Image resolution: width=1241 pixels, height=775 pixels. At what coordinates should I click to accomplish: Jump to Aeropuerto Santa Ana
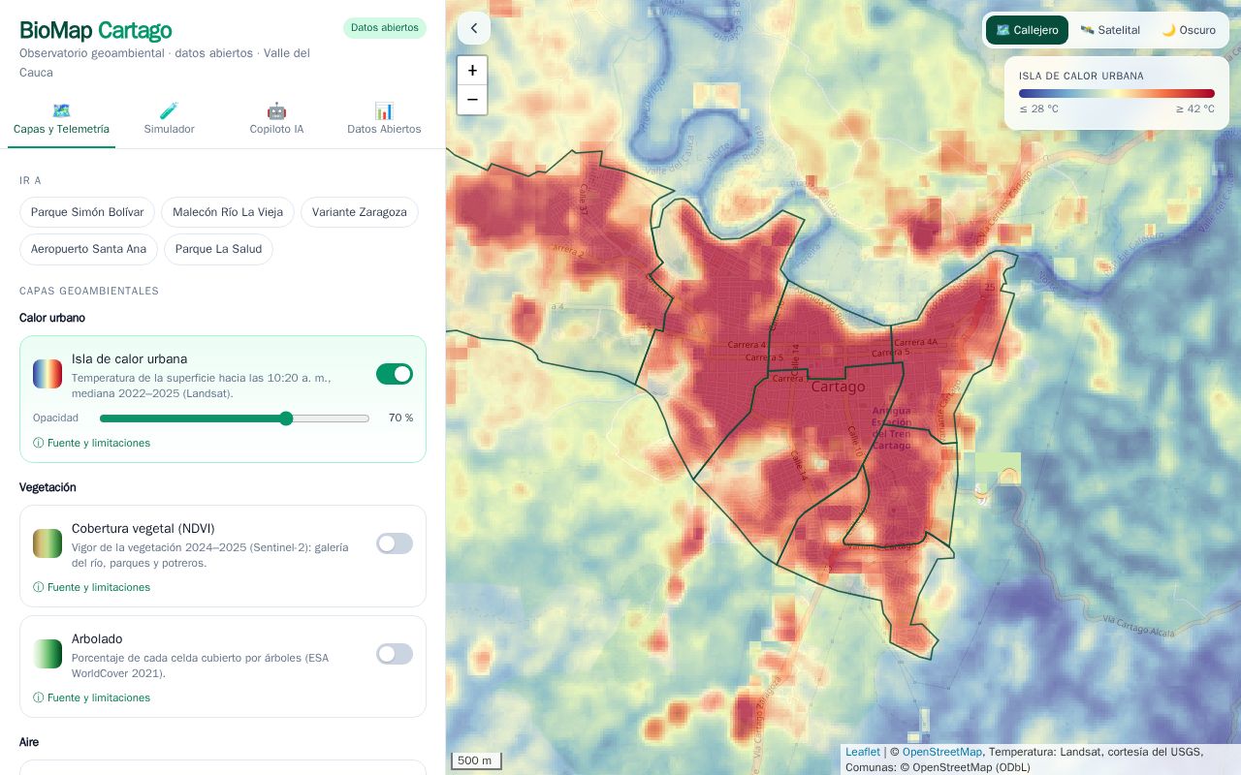click(88, 249)
